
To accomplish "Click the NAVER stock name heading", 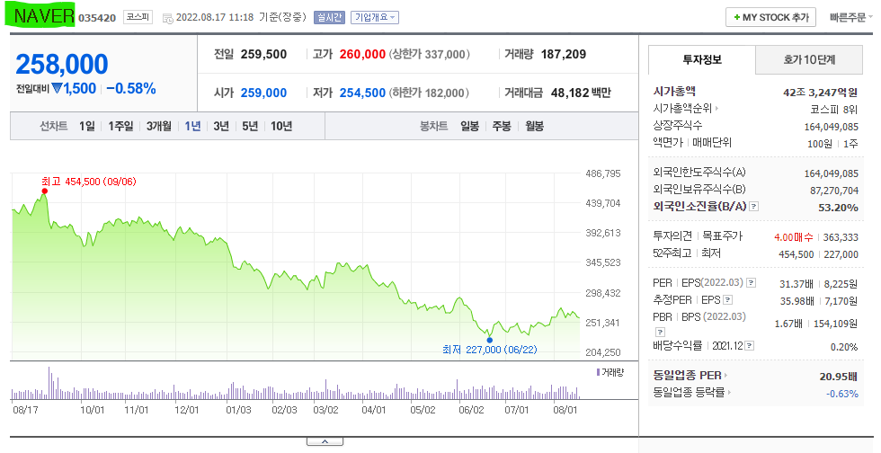I will pyautogui.click(x=43, y=16).
